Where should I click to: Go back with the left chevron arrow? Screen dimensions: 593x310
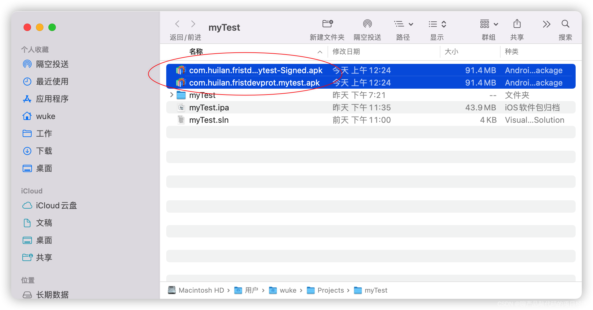(x=177, y=24)
